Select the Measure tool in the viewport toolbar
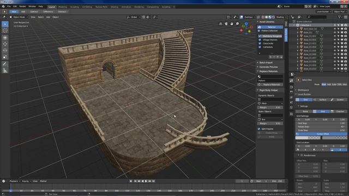This screenshot has width=349, height=196. pyautogui.click(x=5, y=71)
